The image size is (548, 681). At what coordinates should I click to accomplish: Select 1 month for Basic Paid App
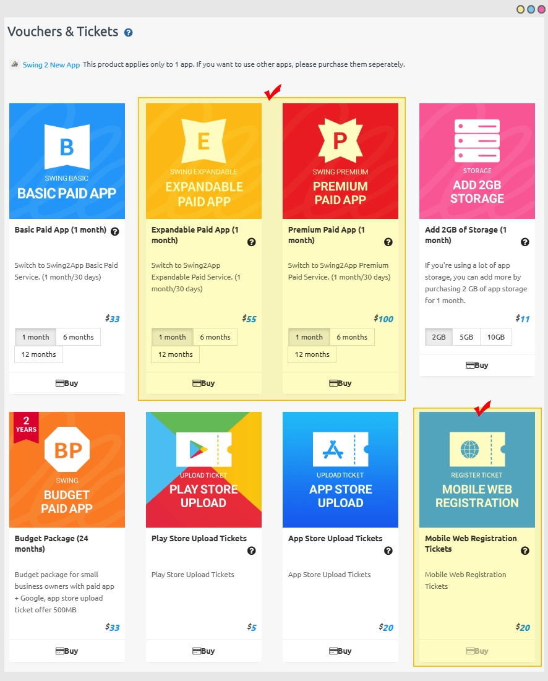coord(36,337)
